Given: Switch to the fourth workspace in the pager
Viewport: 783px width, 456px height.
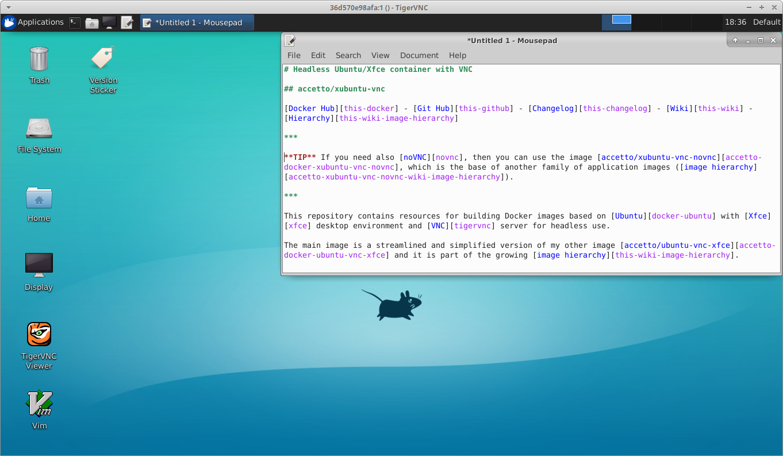Looking at the screenshot, I should point(706,22).
